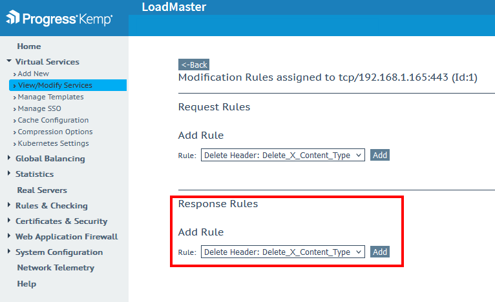Open the Help menu item
Screen dimensions: 495x302
(26, 284)
